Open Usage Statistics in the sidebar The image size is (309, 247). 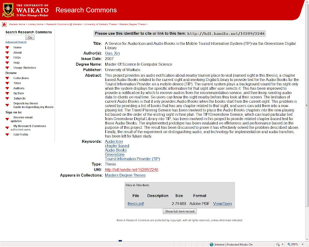click(25, 68)
